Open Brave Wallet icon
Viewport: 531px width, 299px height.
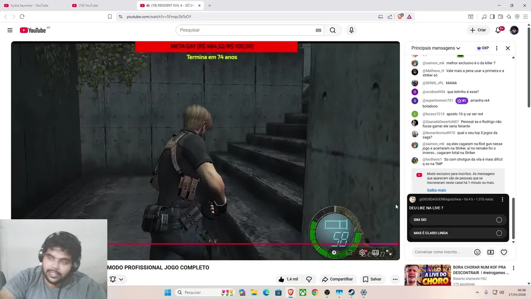coord(500,17)
